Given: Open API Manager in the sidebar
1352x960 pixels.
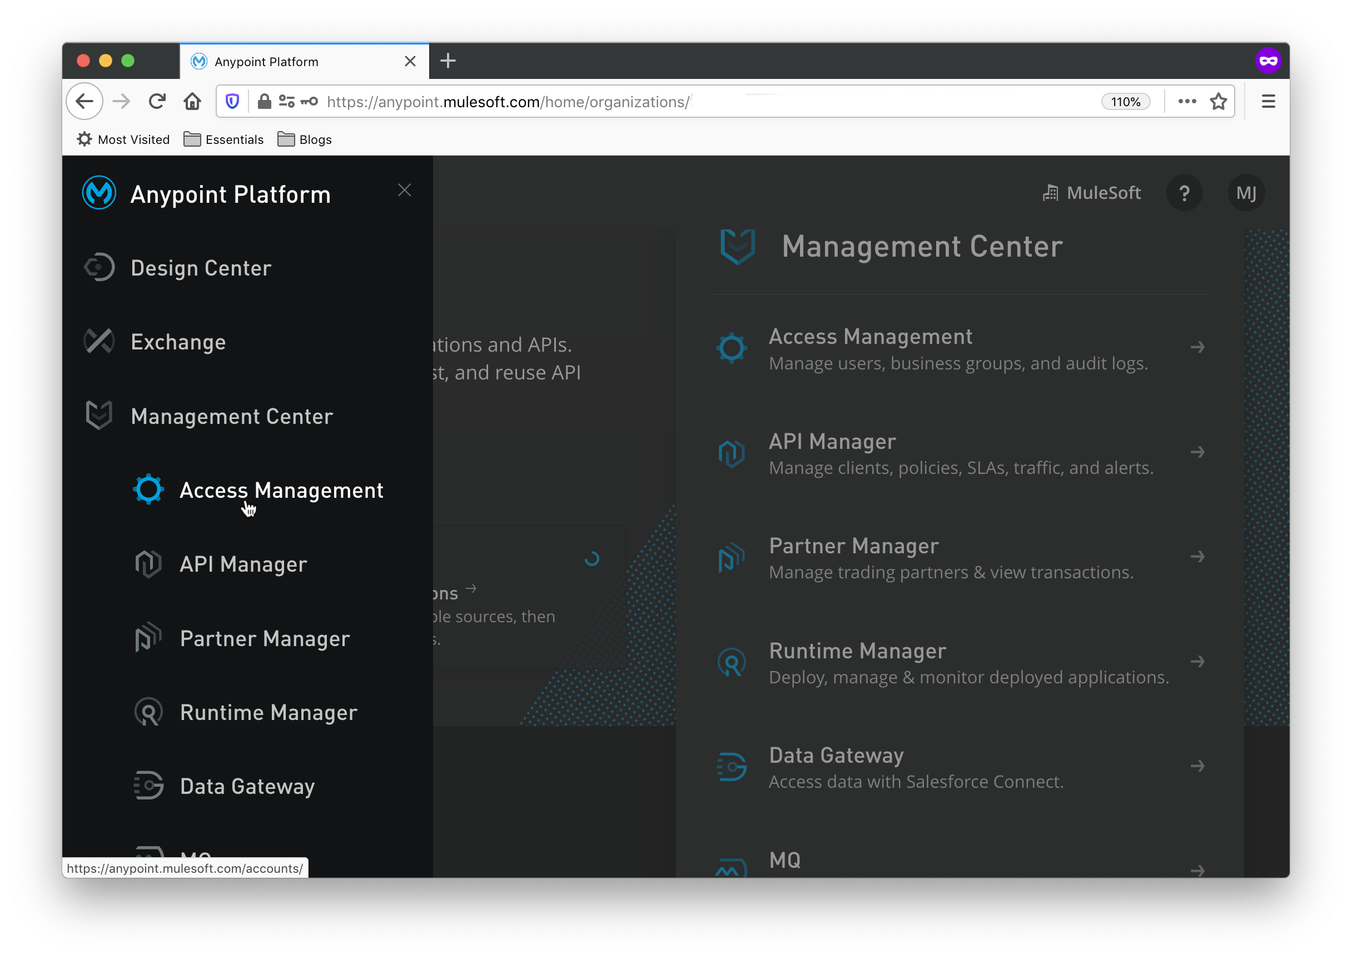Looking at the screenshot, I should pos(243,564).
